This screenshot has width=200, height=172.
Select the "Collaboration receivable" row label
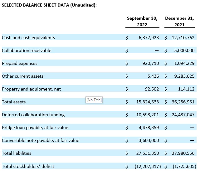click(27, 50)
